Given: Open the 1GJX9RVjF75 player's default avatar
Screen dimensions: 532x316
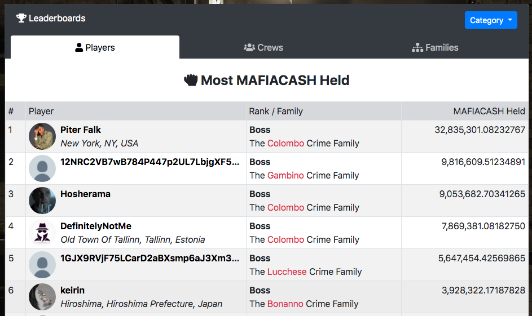Looking at the screenshot, I should pyautogui.click(x=42, y=265).
